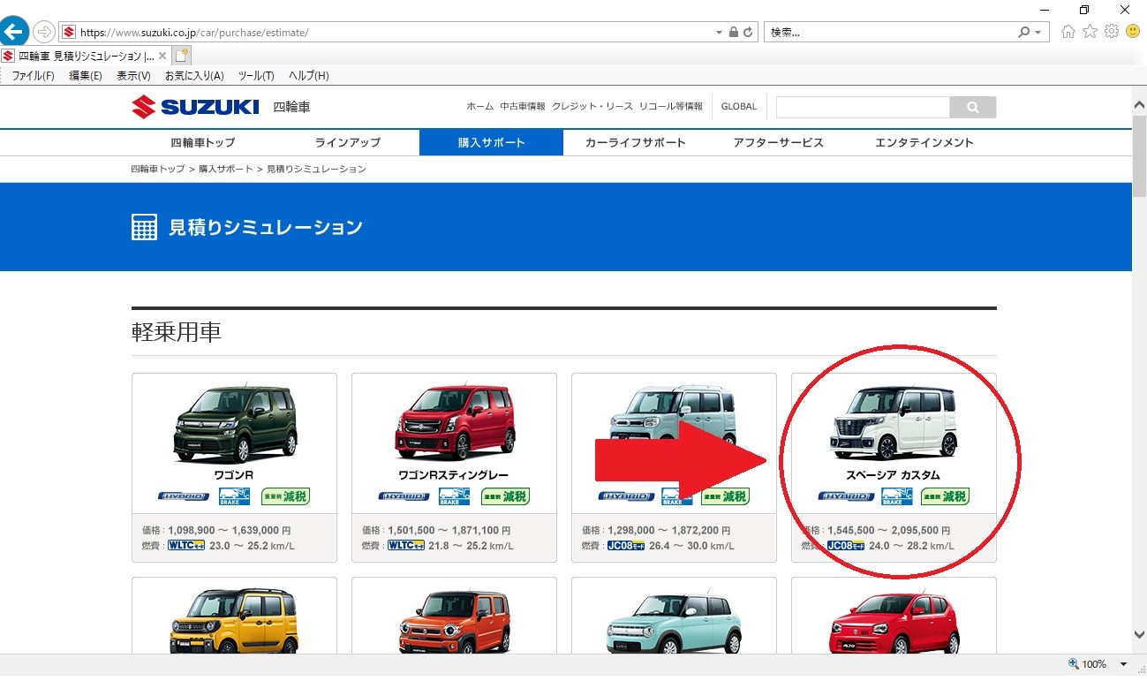Click the browser forward arrow button
Screen dimensions: 1147x681
pos(43,32)
